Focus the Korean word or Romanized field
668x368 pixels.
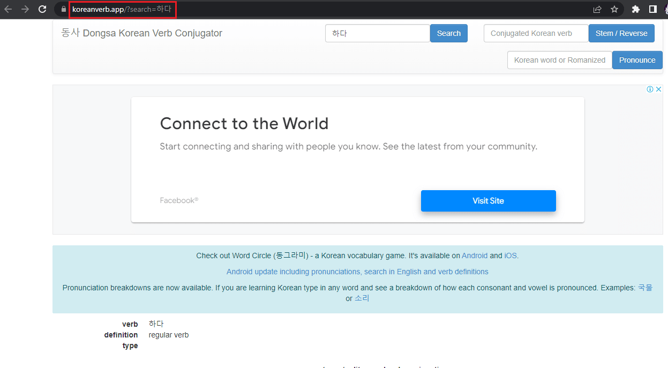click(560, 60)
